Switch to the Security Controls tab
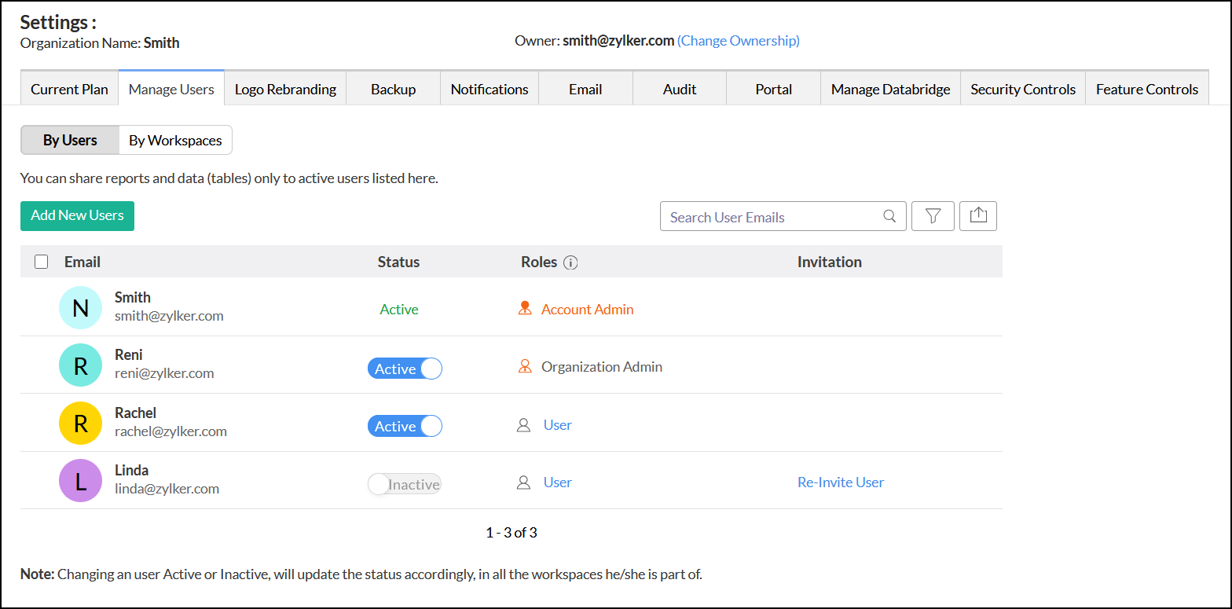 [x=1022, y=89]
